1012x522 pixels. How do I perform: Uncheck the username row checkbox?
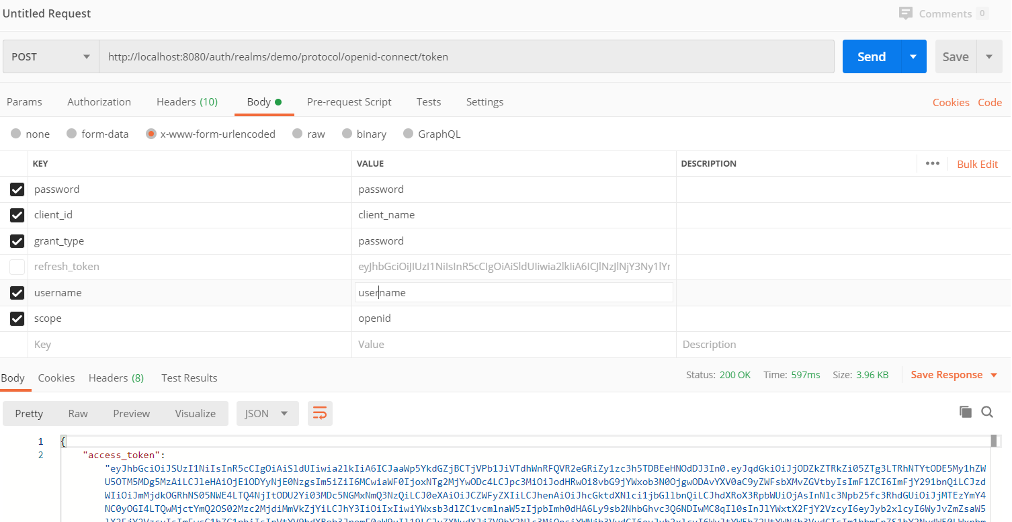pyautogui.click(x=17, y=293)
